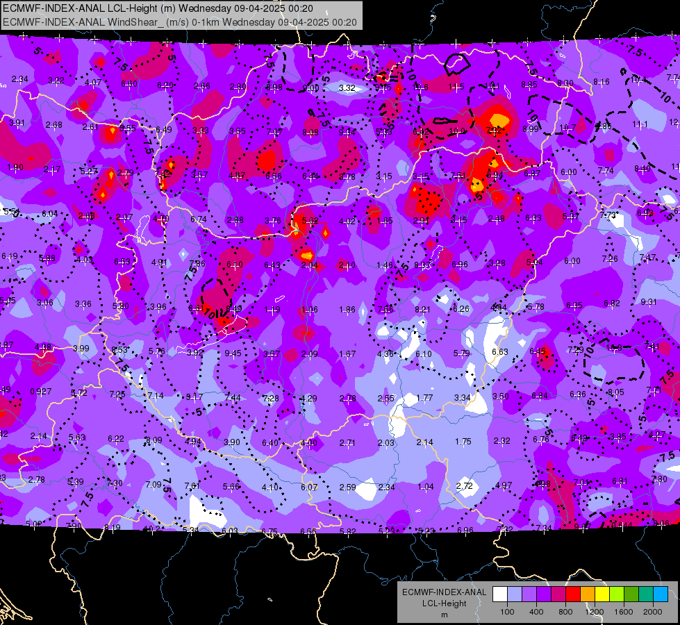Click the grid value 7.14
Viewport: 680px width, 625px height.
click(156, 396)
